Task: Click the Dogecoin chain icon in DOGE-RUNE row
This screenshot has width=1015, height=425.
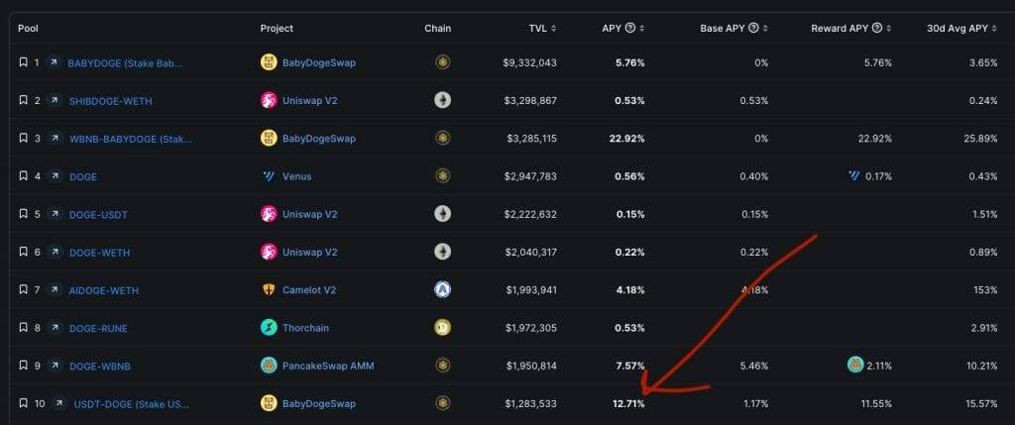Action: pos(443,328)
